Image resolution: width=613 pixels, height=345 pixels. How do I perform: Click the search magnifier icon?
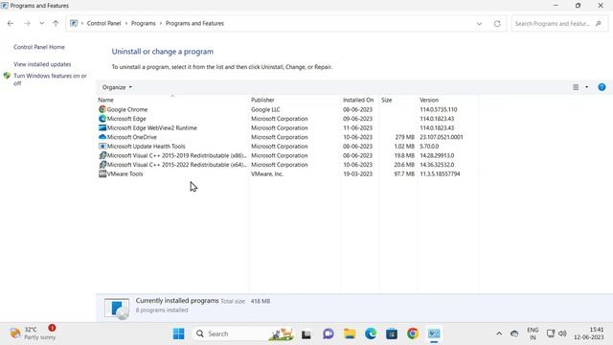tap(598, 23)
